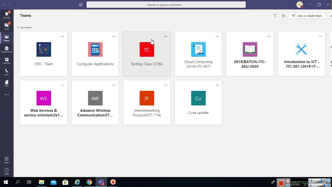332x187 pixels.
Task: Open Google Chrome from taskbar
Action: pos(89,182)
